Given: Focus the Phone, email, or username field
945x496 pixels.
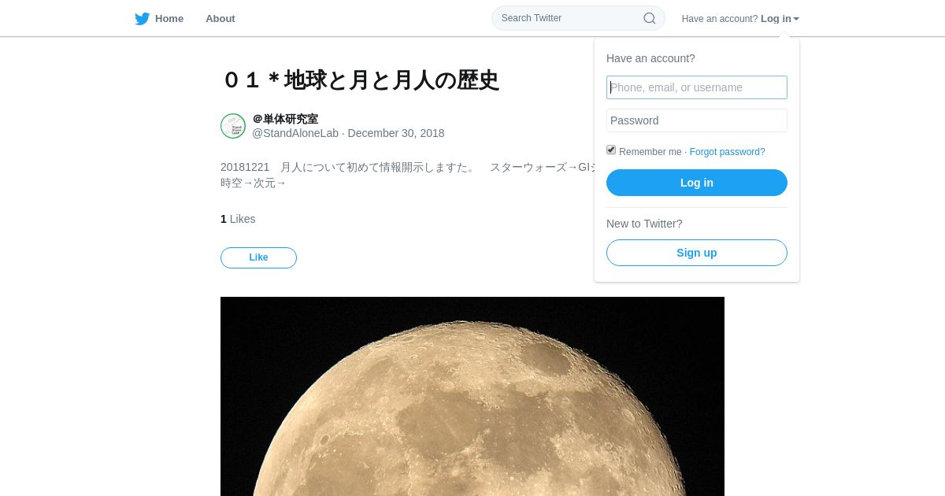Looking at the screenshot, I should (697, 87).
